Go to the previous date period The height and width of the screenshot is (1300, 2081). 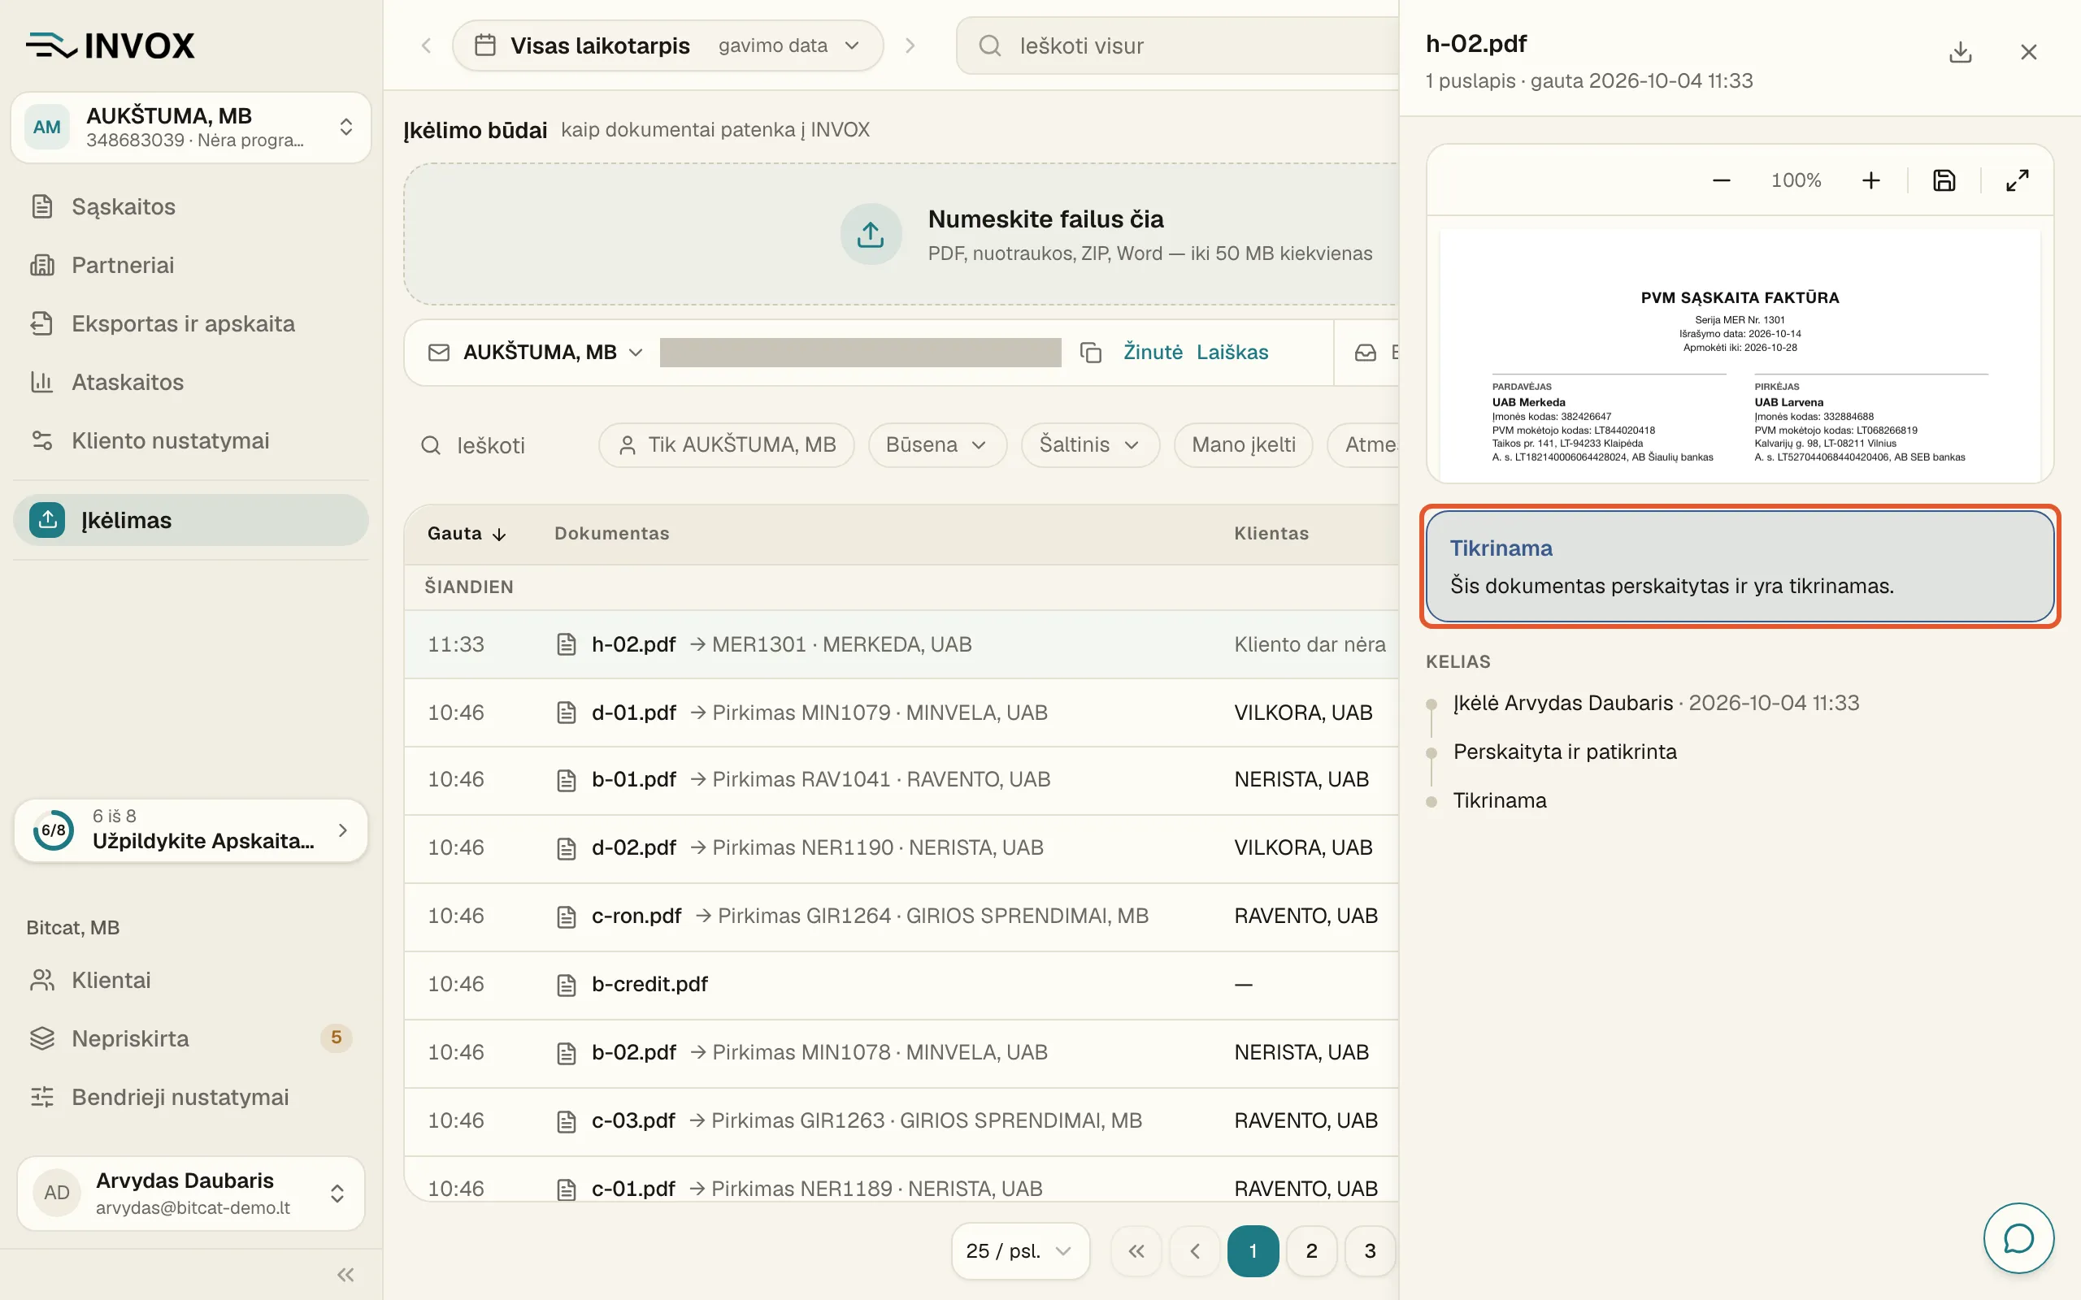pyautogui.click(x=427, y=45)
